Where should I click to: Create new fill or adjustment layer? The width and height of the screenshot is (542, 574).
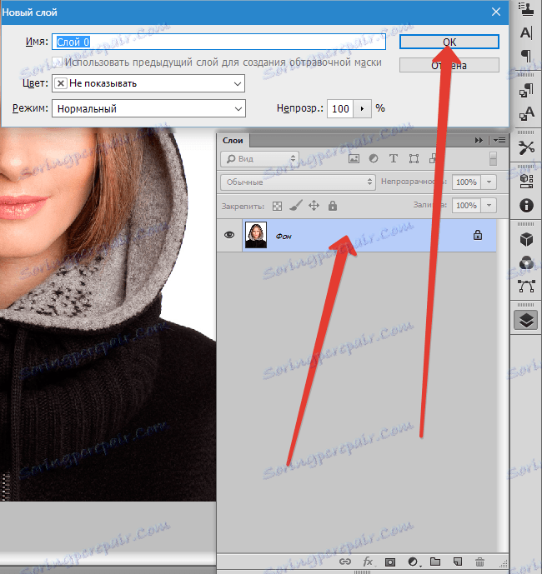[x=413, y=562]
